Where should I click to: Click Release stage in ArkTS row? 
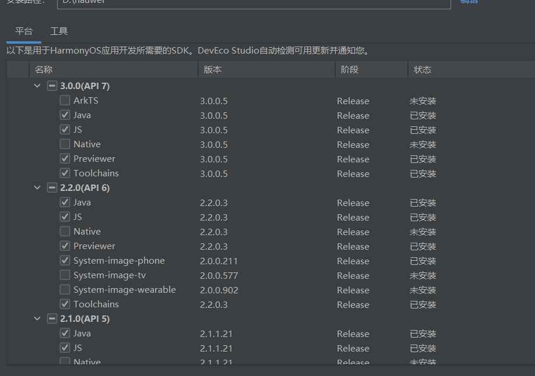click(353, 101)
